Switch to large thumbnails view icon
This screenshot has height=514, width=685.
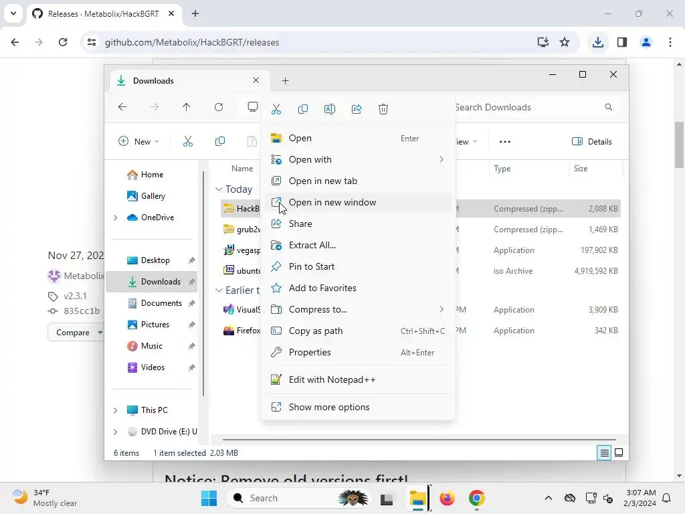click(x=619, y=453)
